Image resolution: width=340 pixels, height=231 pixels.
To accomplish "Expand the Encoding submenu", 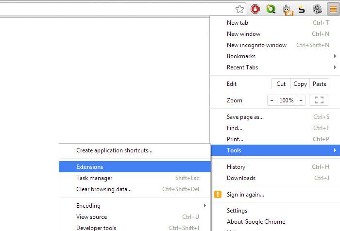I will tap(135, 206).
